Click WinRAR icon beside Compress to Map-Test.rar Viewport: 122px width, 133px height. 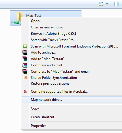pos(25,72)
